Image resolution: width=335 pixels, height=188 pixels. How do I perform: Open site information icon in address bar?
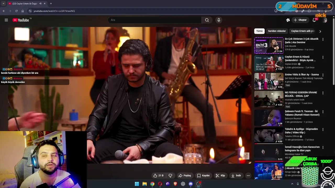[30, 11]
